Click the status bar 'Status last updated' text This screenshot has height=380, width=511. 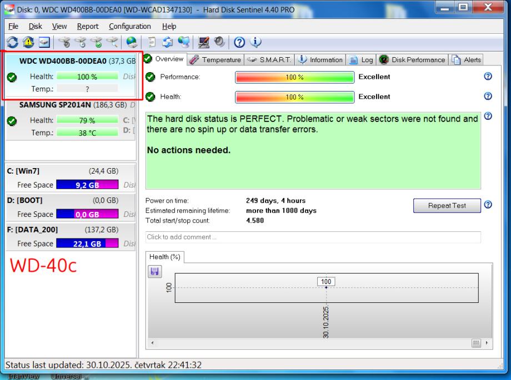point(104,364)
